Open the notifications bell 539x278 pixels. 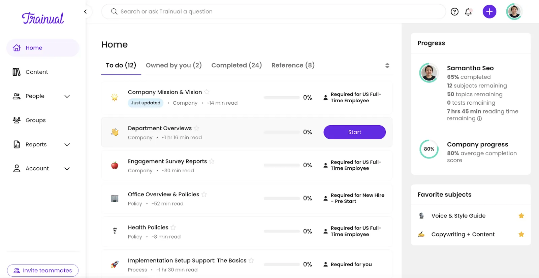(468, 12)
